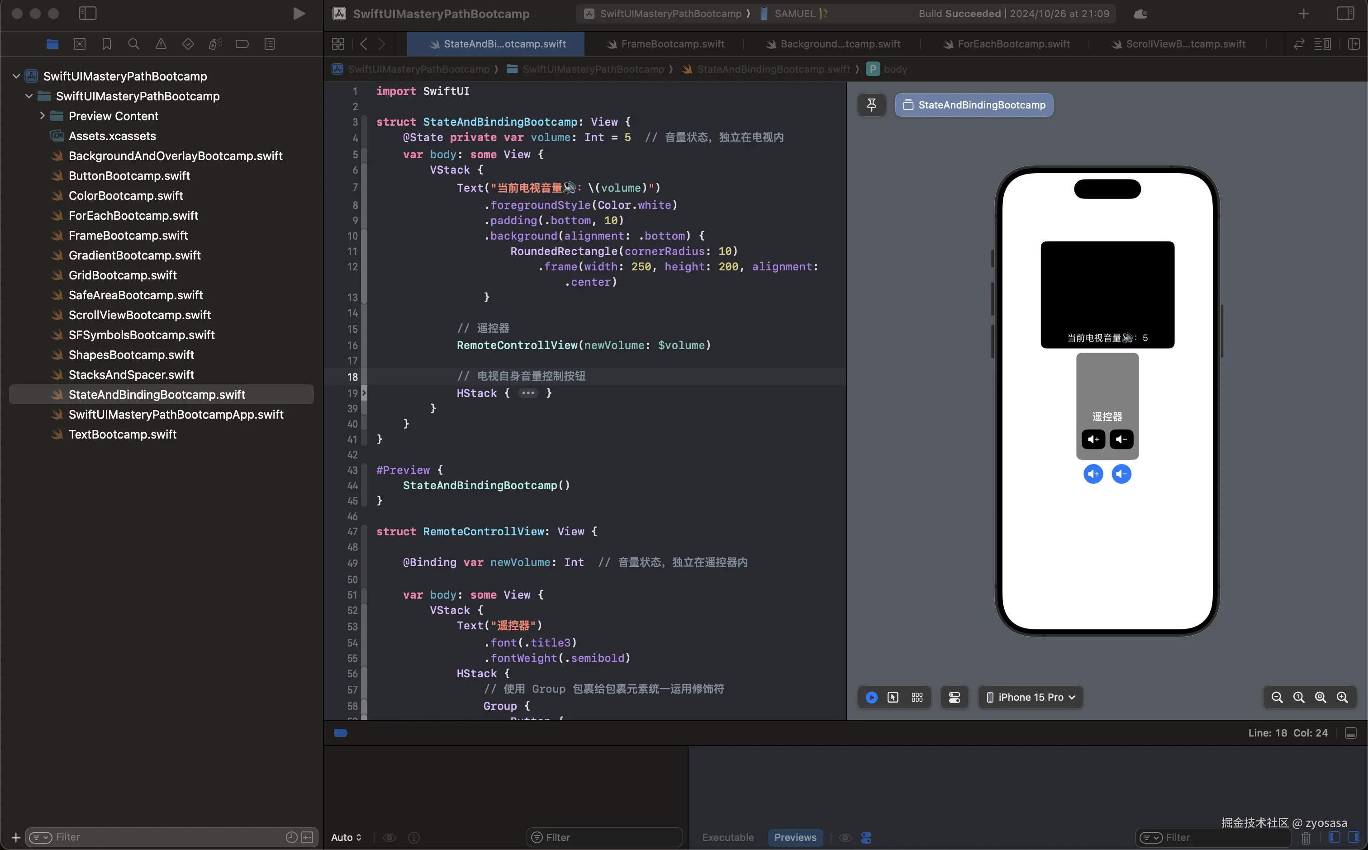Toggle the right inspector panel
Viewport: 1368px width, 850px height.
point(1345,14)
